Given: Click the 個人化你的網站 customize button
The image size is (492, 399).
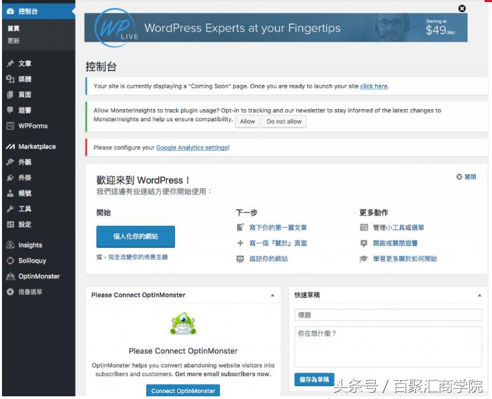Looking at the screenshot, I should 135,237.
